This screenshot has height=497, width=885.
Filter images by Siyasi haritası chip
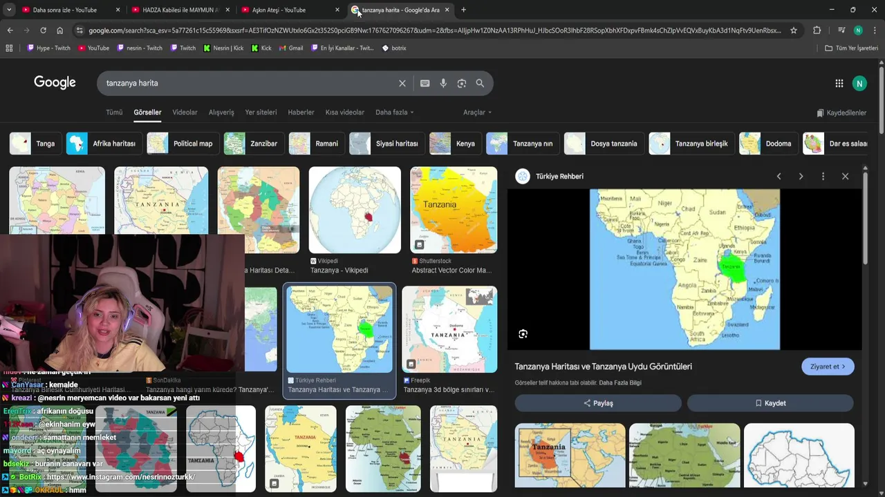click(x=386, y=144)
